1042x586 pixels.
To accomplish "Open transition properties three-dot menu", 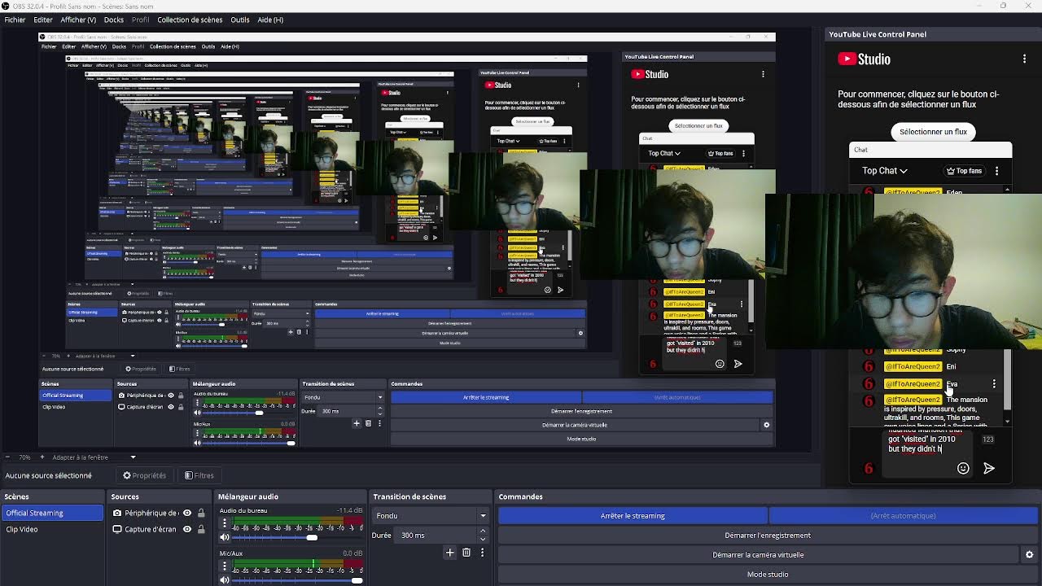I will (482, 553).
